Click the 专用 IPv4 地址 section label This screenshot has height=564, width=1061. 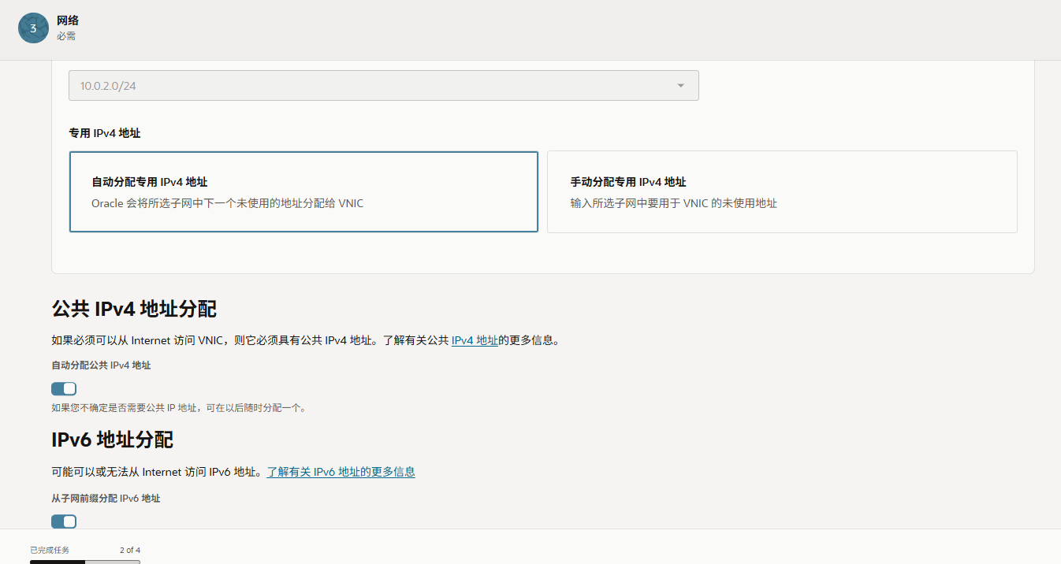coord(105,133)
